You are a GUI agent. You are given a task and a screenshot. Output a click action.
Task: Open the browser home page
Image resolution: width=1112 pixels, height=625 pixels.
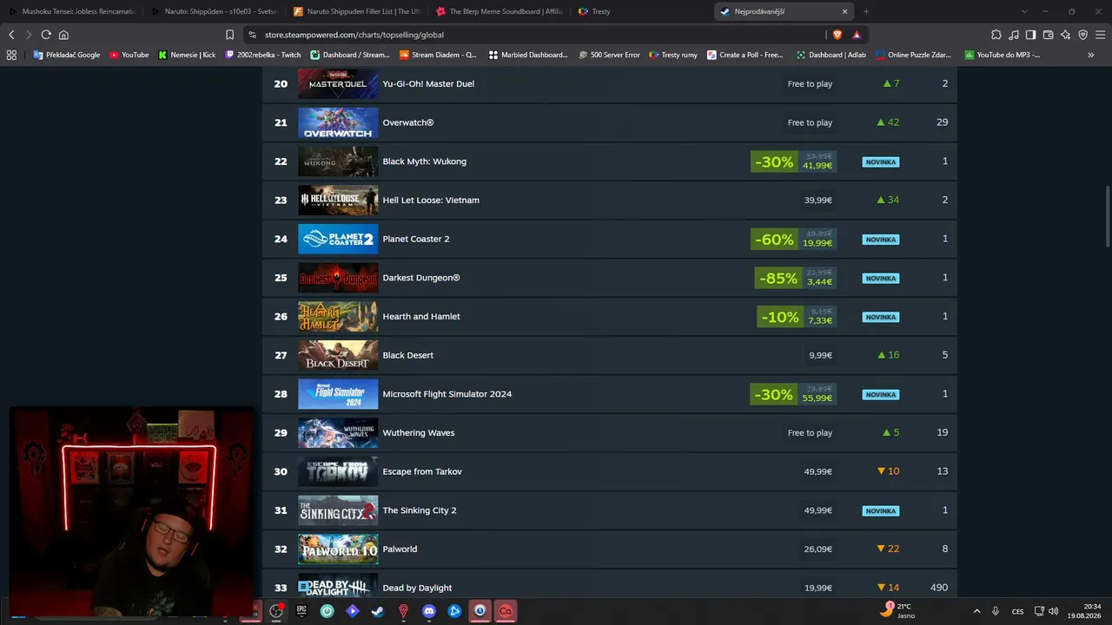pos(63,35)
